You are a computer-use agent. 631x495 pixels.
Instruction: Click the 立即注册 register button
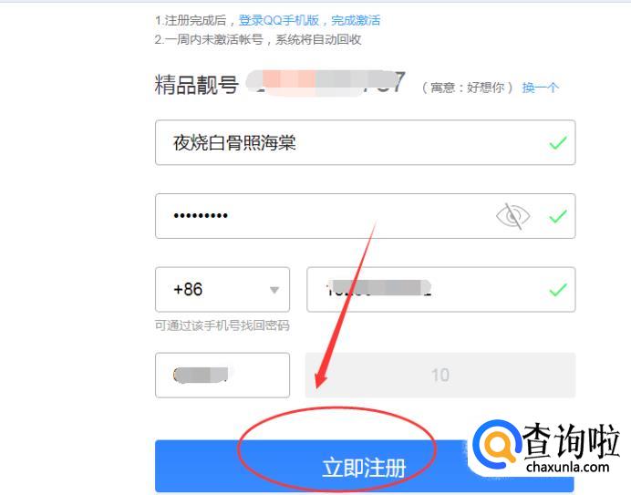364,466
